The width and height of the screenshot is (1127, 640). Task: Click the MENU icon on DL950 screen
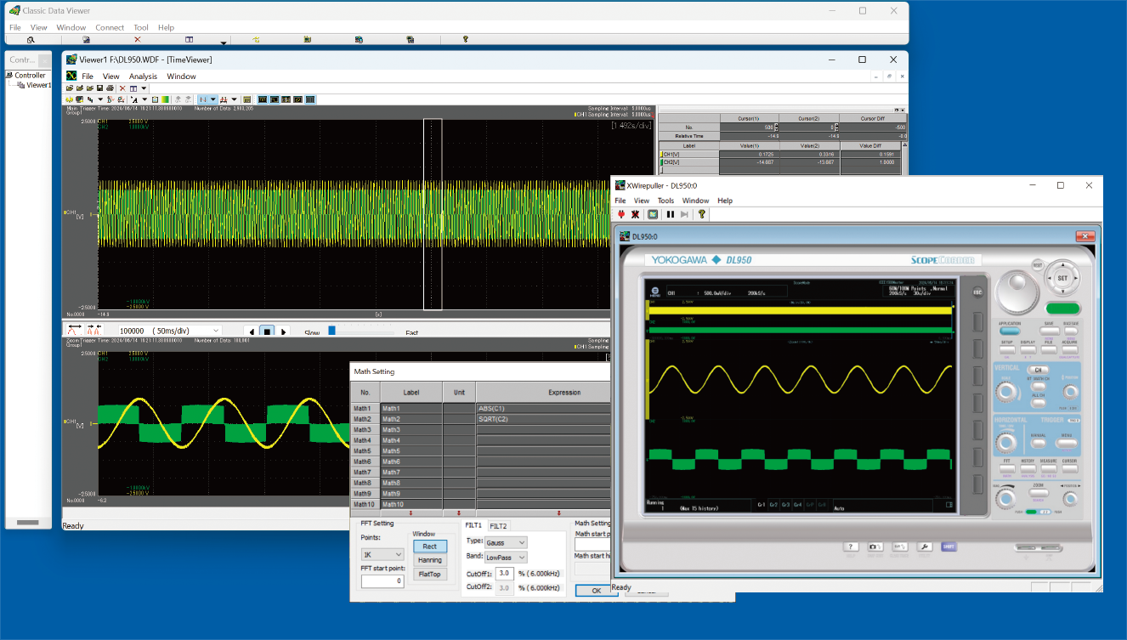(x=655, y=292)
